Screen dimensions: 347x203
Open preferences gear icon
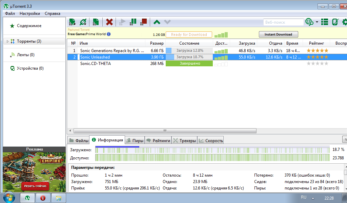coord(345,22)
